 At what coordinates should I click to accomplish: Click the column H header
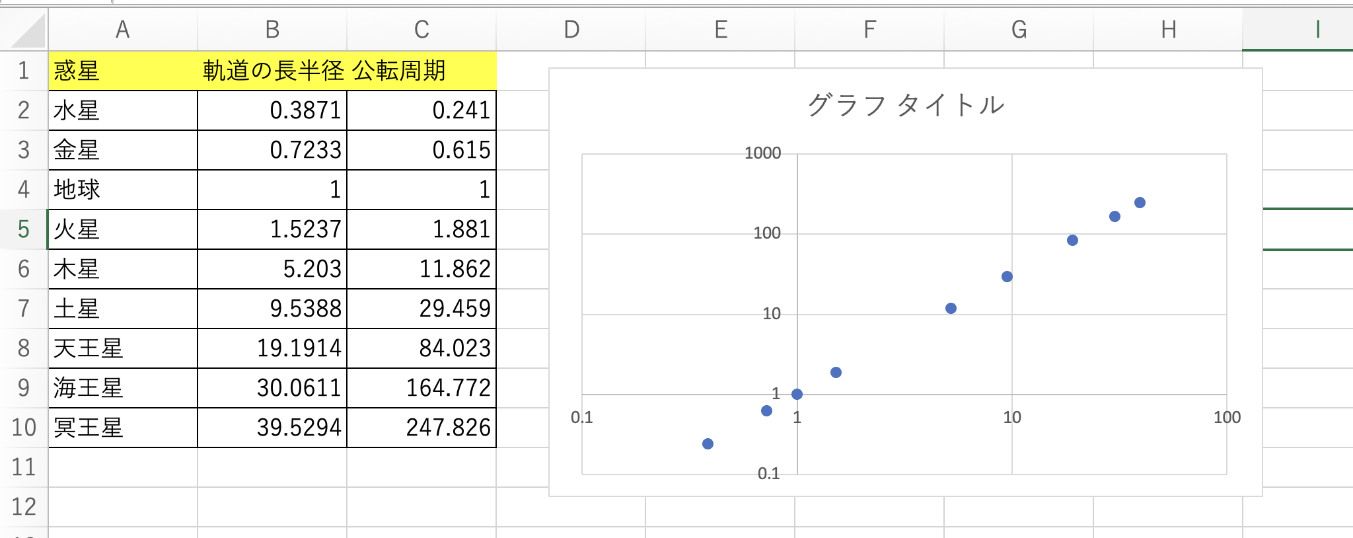tap(1168, 30)
